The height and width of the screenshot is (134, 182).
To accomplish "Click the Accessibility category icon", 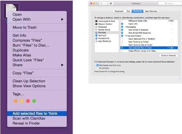I will [96, 38].
